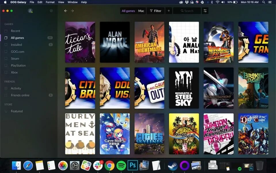The width and height of the screenshot is (276, 173).
Task: Switch to the All games tab
Action: click(128, 11)
